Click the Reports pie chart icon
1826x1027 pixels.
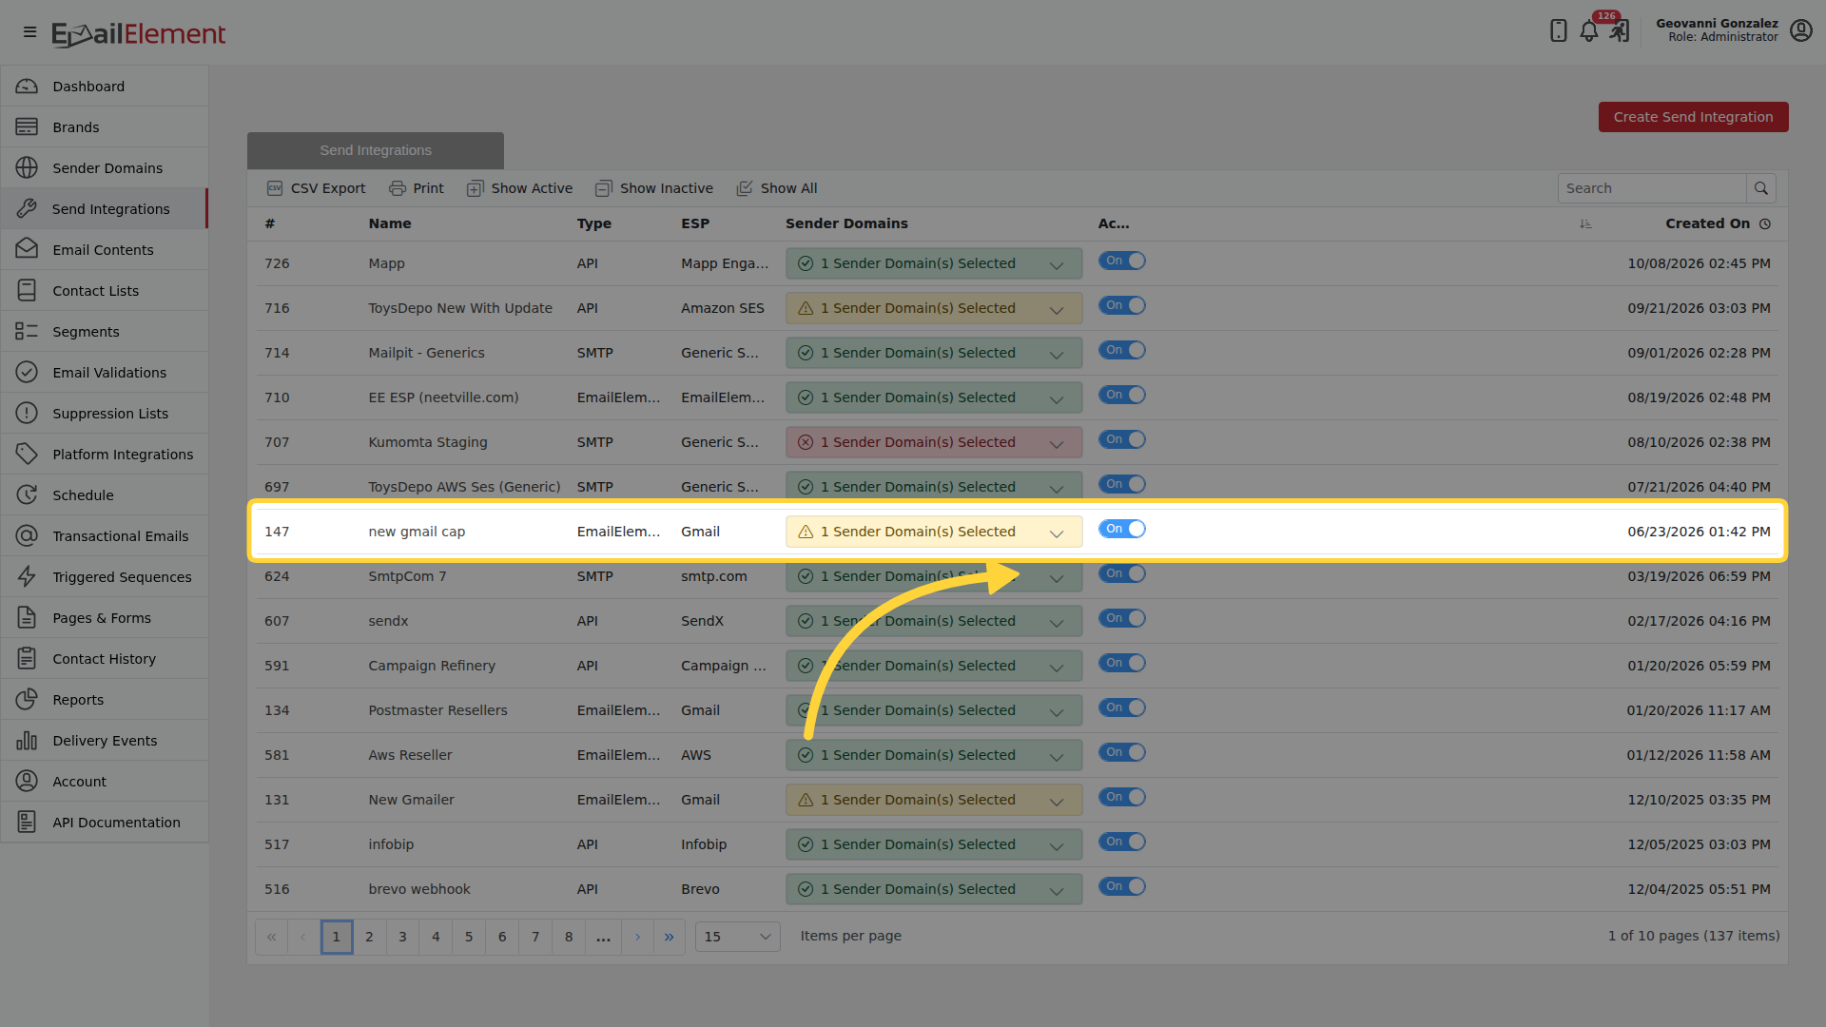[x=27, y=699]
